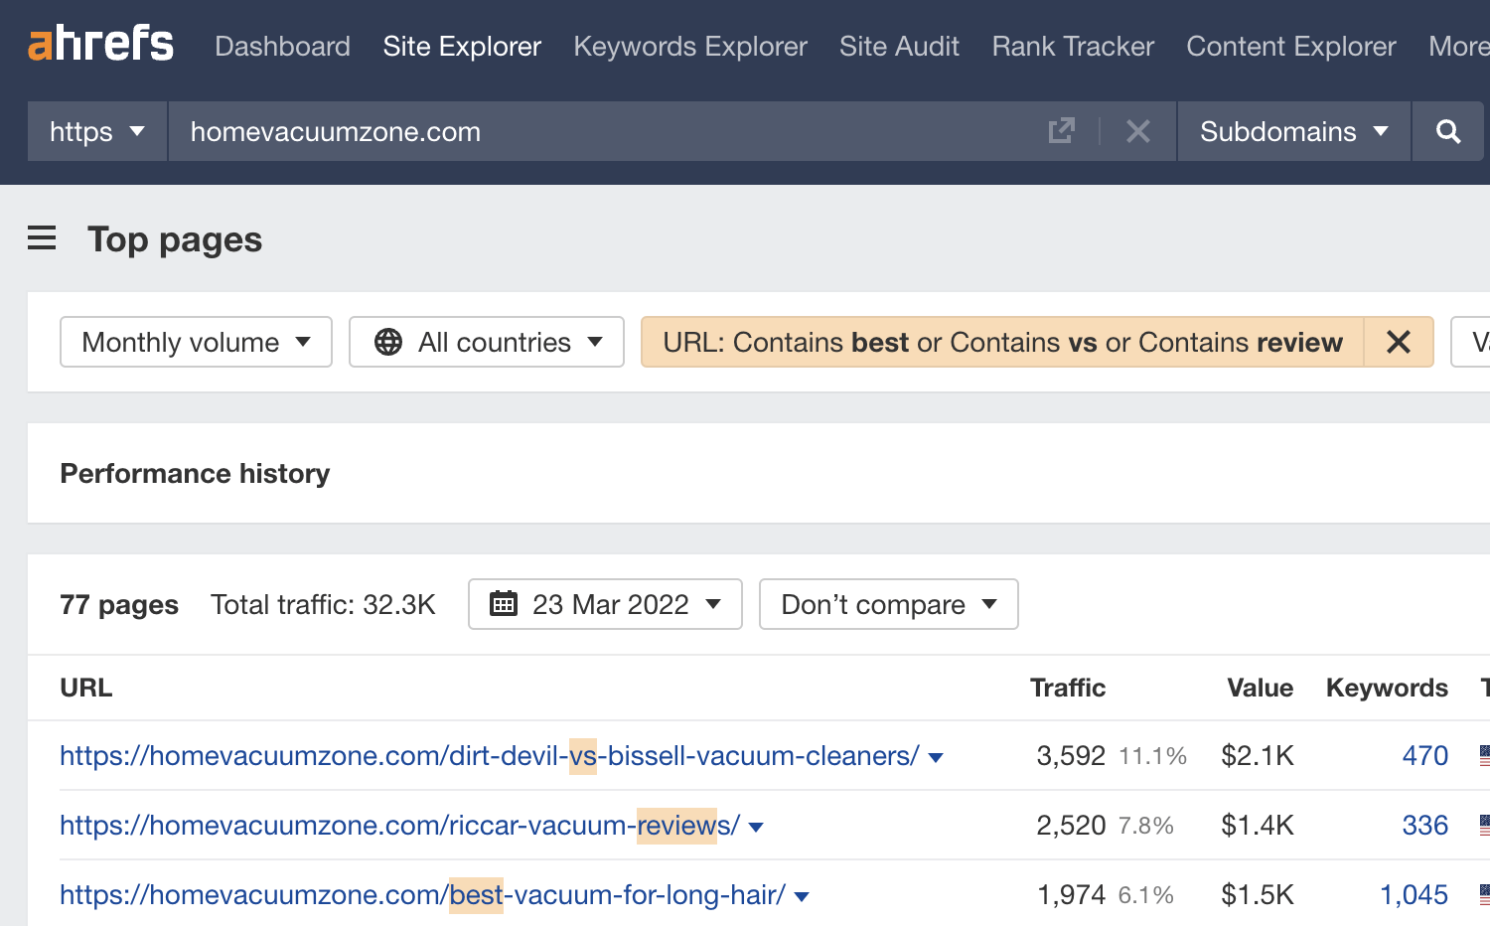Expand details for the riccar-vacuum-reviews URL
Screen dimensions: 1490x926
coord(756,826)
